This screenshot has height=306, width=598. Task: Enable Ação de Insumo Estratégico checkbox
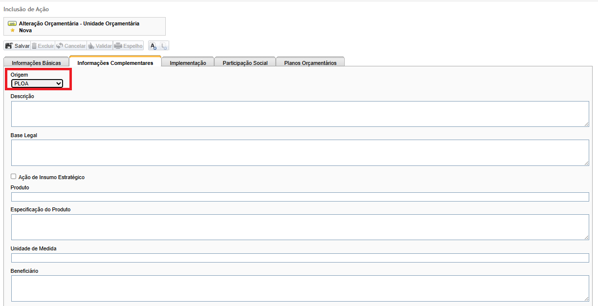pos(14,177)
